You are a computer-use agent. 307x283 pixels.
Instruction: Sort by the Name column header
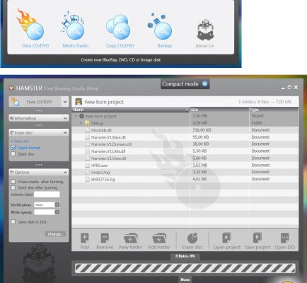point(131,110)
